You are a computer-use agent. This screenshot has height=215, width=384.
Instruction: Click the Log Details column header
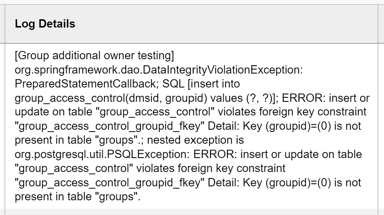click(45, 25)
